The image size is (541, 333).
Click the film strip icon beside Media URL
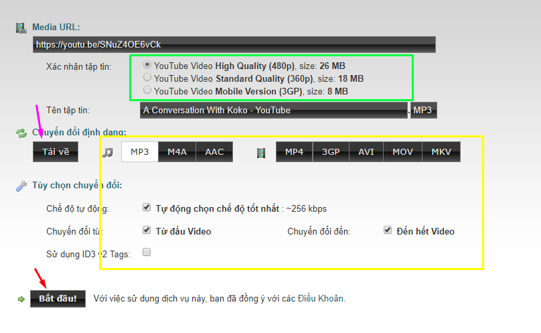coord(20,27)
